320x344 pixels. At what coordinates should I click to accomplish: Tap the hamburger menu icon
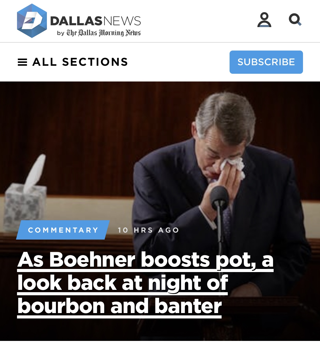(22, 62)
